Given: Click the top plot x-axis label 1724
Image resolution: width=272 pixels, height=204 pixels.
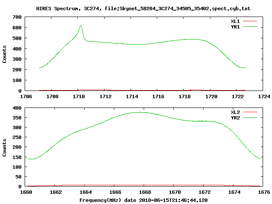Looking at the screenshot, I should point(264,96).
